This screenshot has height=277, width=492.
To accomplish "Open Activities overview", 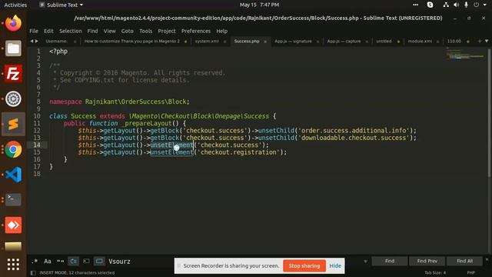I will [x=15, y=5].
